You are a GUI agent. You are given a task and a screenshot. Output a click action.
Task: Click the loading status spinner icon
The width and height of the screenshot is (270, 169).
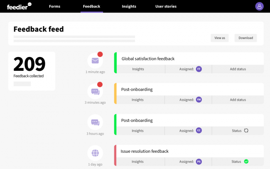coord(246,131)
